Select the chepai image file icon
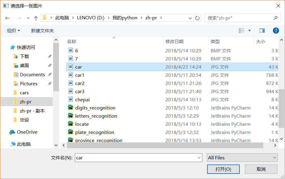The image size is (285, 179). click(71, 99)
